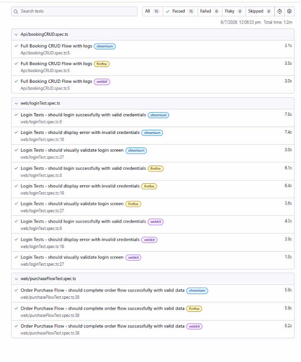The width and height of the screenshot is (301, 362).
Task: Collapse the web/purchaseFlowTest.spec.ts group
Action: [16, 279]
